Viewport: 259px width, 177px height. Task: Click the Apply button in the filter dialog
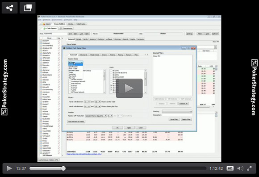click(129, 128)
